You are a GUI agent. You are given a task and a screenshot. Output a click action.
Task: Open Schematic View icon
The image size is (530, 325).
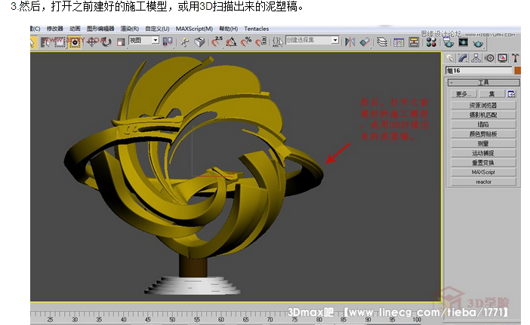click(414, 42)
